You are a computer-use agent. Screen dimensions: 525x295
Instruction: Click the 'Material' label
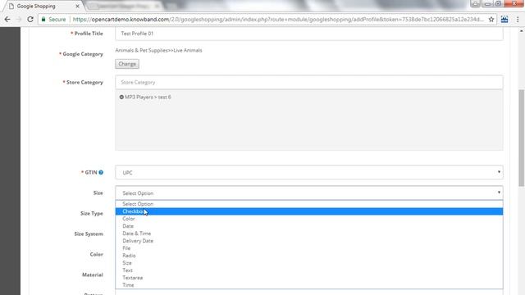pyautogui.click(x=93, y=275)
